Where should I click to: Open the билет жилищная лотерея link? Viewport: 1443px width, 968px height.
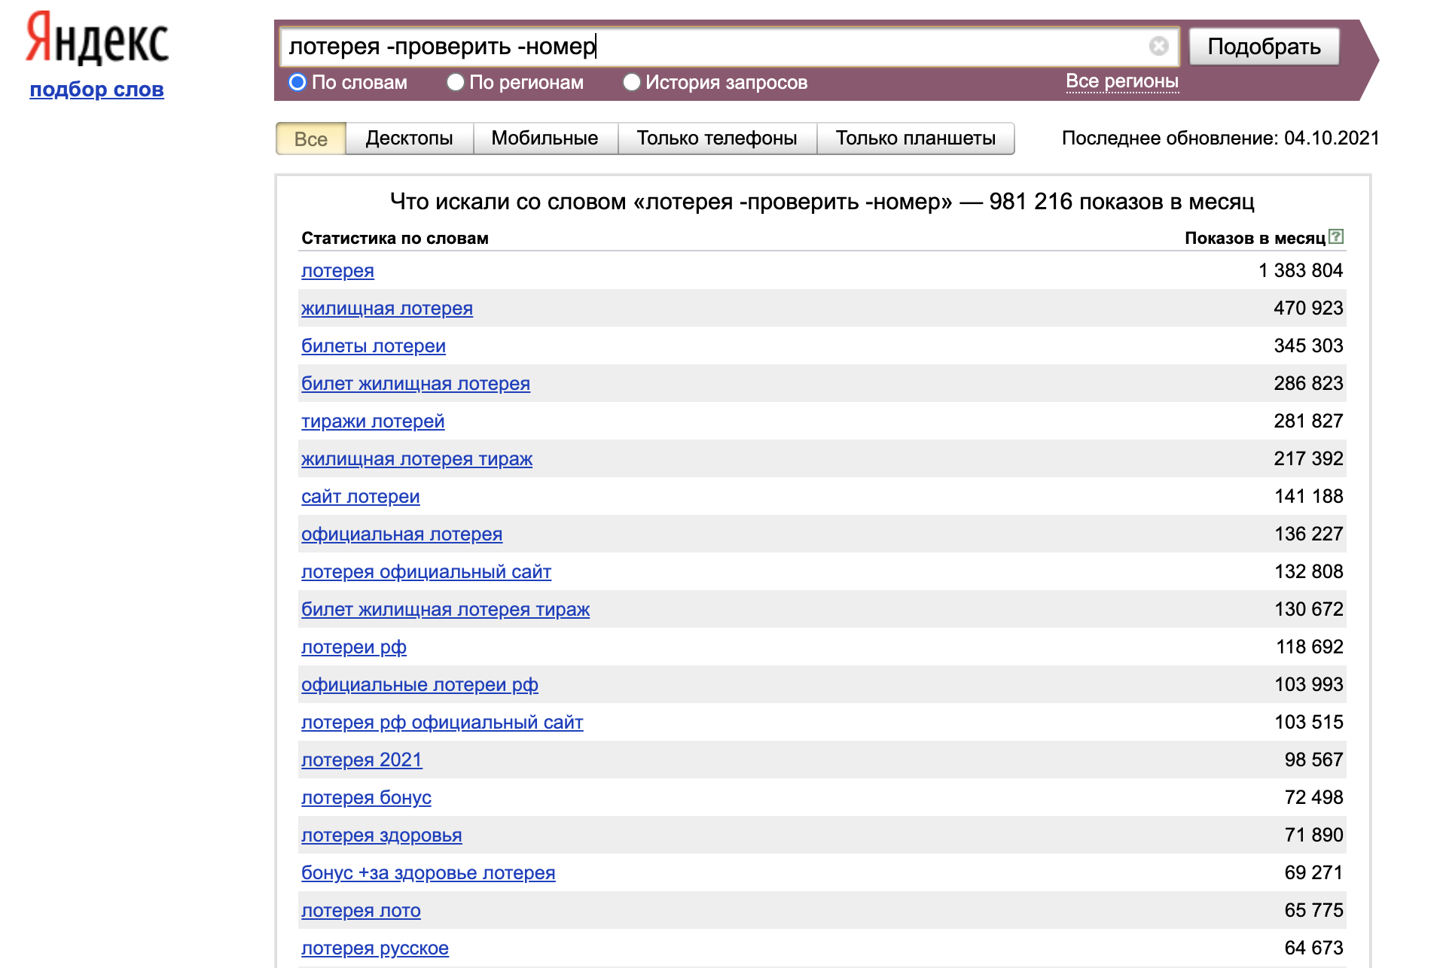(416, 383)
